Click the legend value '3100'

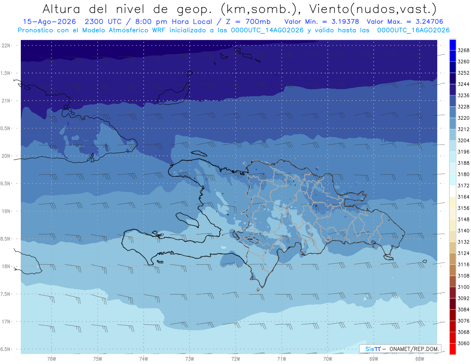tap(464, 287)
